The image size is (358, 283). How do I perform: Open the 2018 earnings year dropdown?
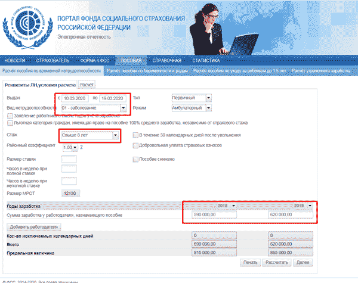(234, 205)
